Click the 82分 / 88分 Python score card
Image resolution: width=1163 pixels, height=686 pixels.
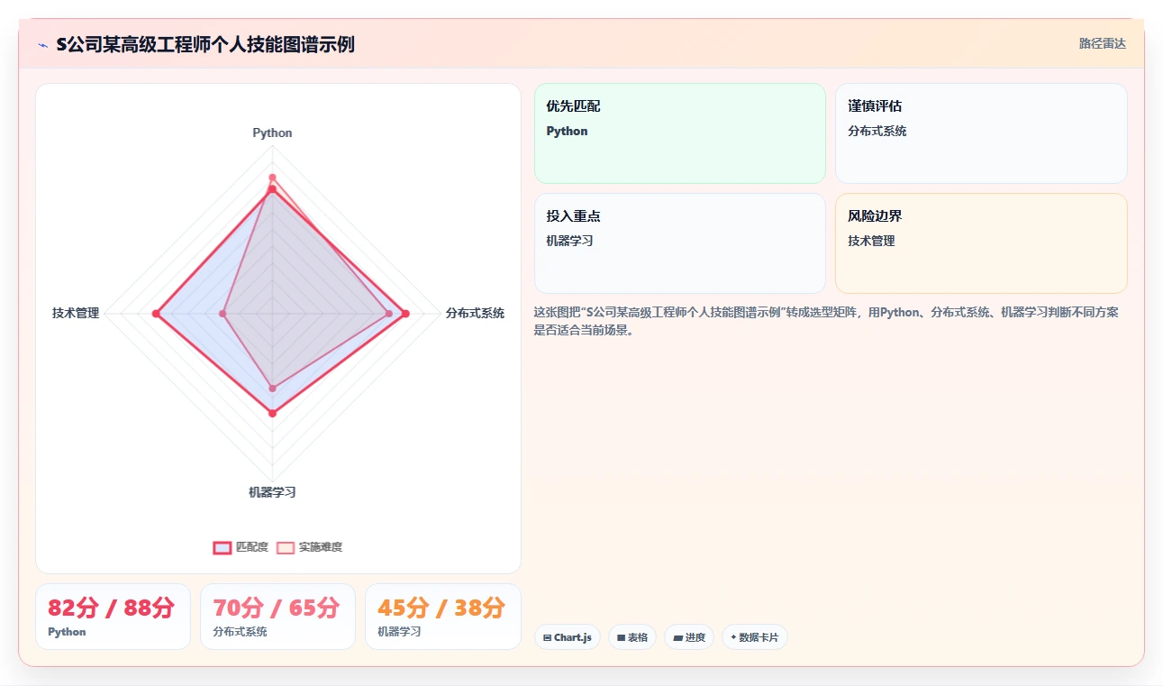coord(113,617)
